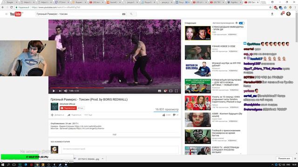
Task: Click the red Subscribe button
Action: pyautogui.click(x=68, y=108)
